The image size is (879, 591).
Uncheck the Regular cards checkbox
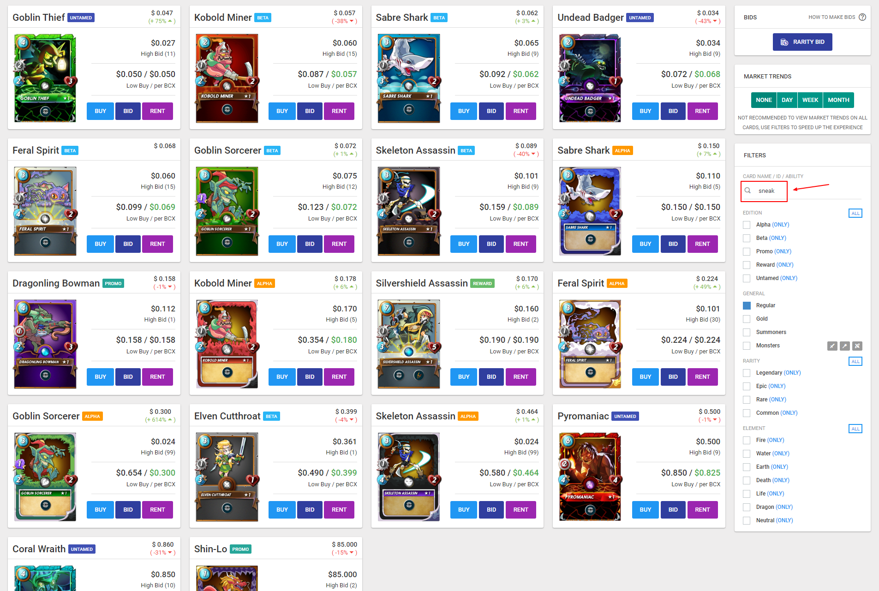pyautogui.click(x=747, y=305)
